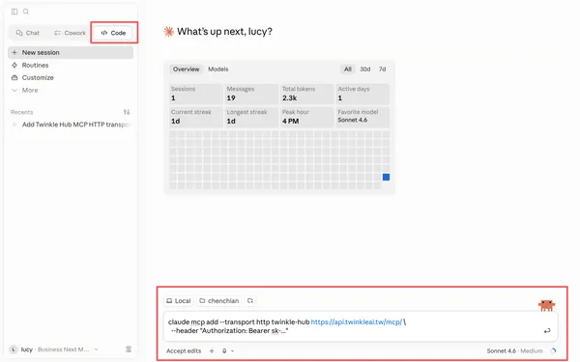The width and height of the screenshot is (580, 362).
Task: Click the microphone icon
Action: click(x=224, y=351)
